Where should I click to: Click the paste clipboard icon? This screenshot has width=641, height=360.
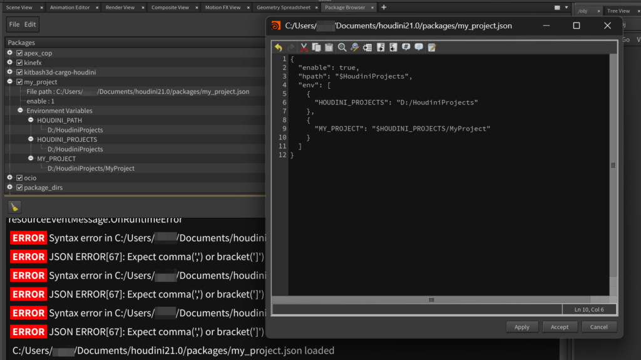pos(329,47)
